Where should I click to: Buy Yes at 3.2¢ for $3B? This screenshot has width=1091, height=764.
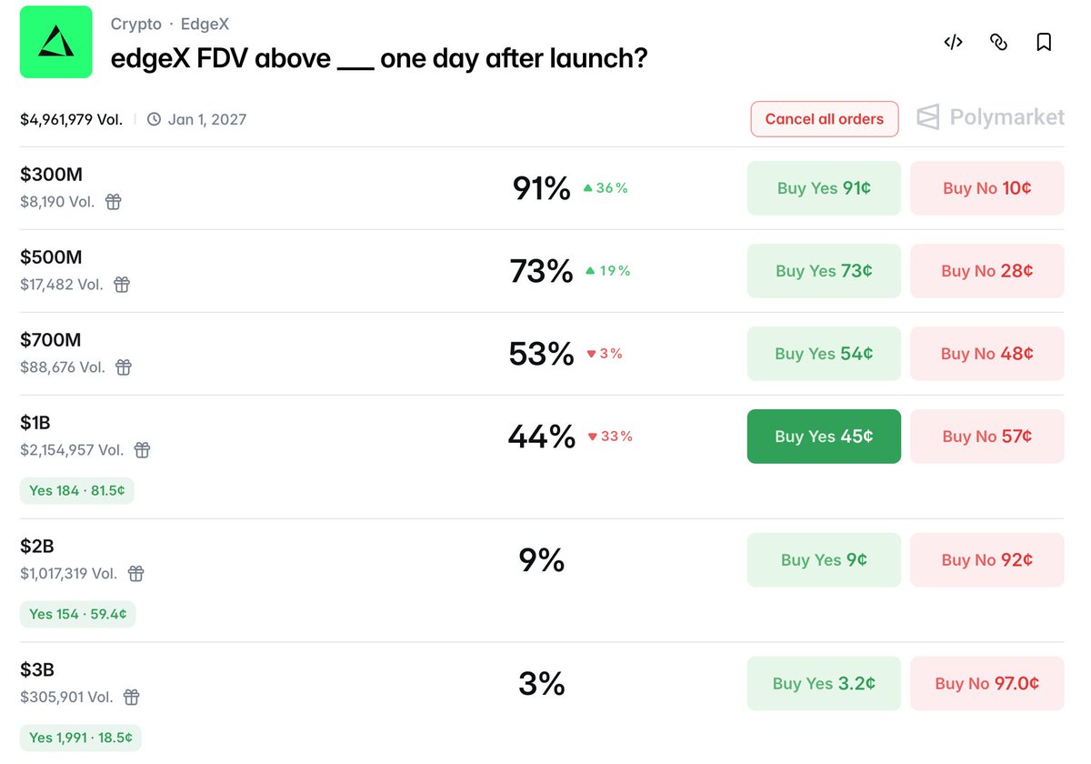(x=824, y=684)
